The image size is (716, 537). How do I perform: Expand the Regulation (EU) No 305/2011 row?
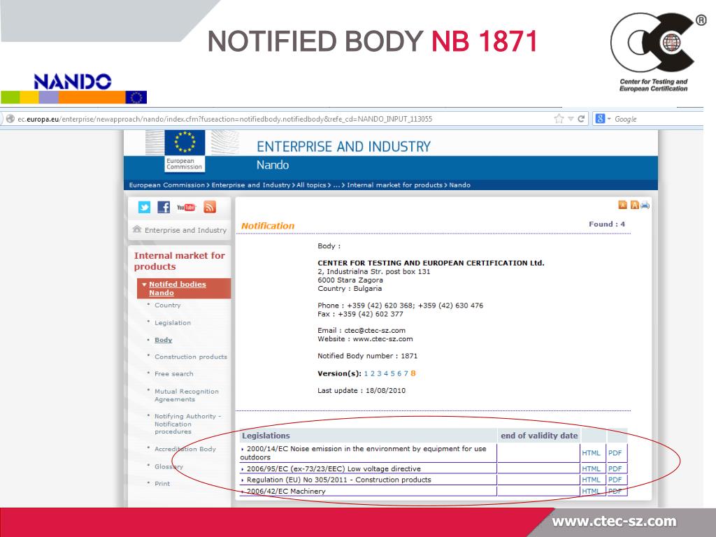click(x=243, y=480)
